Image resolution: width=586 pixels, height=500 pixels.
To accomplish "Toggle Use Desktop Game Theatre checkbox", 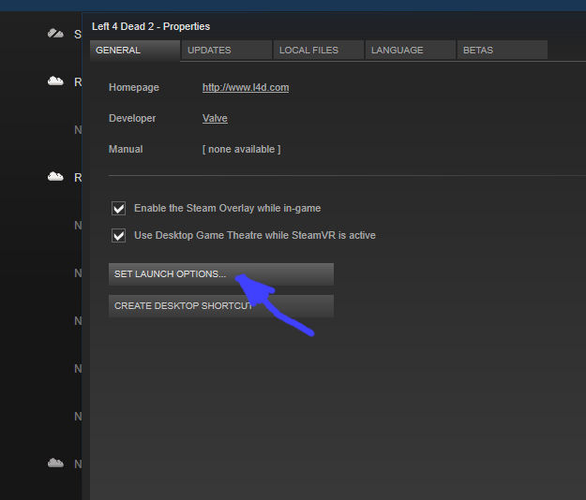I will coord(118,235).
